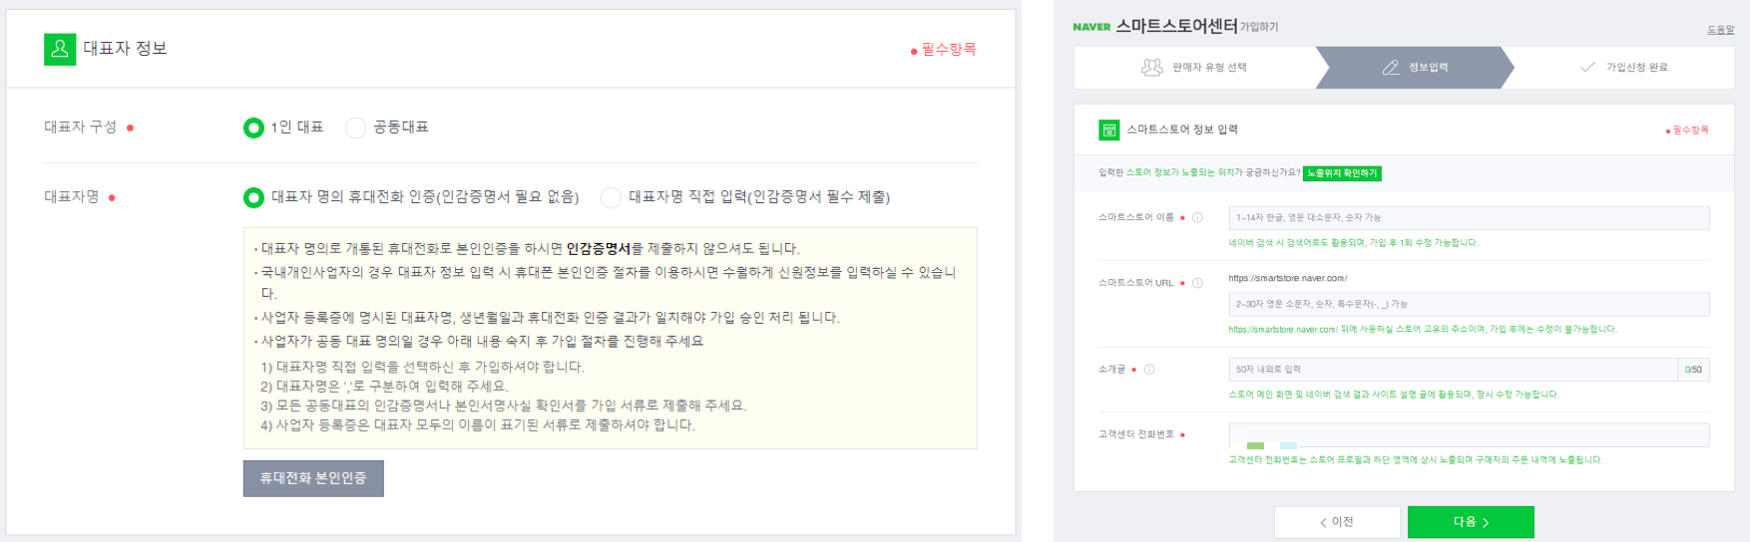Select the 1인 대표 radio option
Image resolution: width=1750 pixels, height=542 pixels.
pos(253,128)
